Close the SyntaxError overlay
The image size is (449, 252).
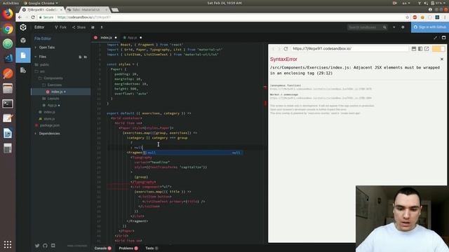(442, 59)
